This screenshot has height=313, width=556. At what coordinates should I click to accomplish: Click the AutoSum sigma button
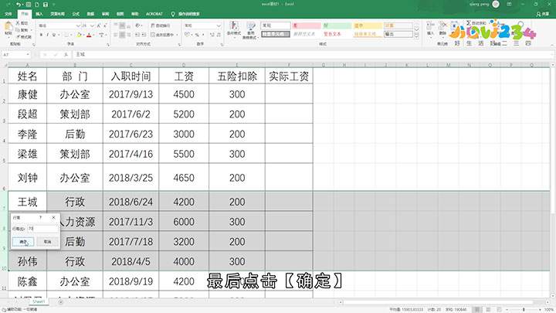click(x=476, y=23)
